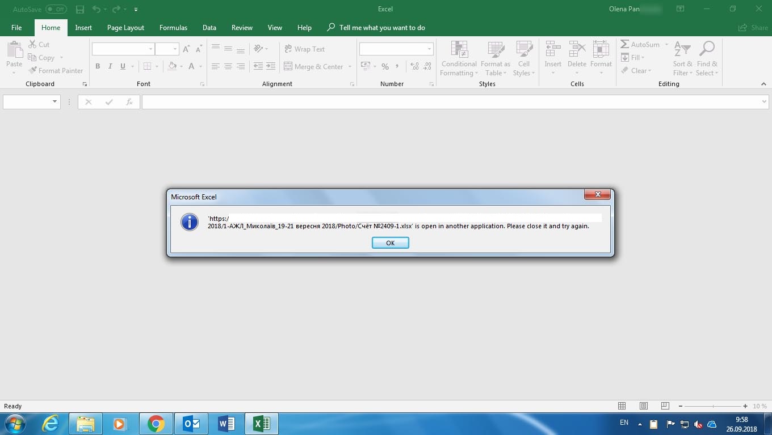Open the Formulas tab
This screenshot has height=435, width=772.
click(173, 27)
